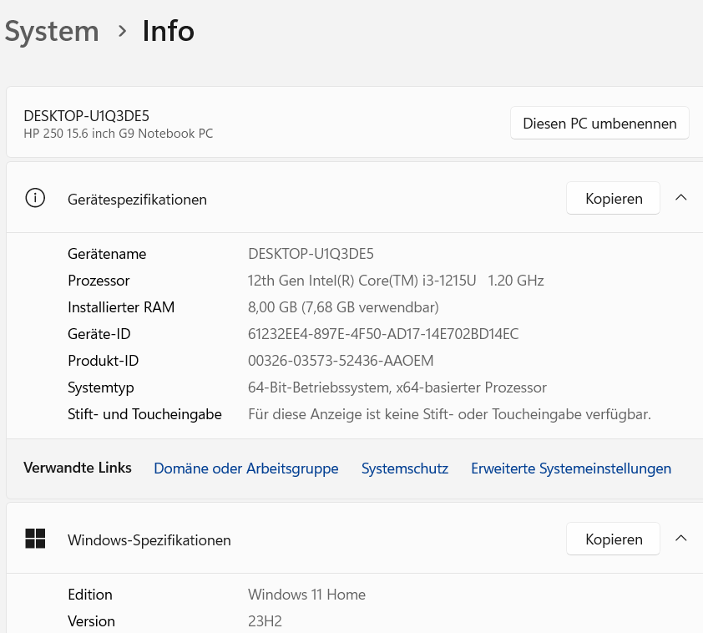
Task: Click the Installierter RAM label
Action: coord(121,307)
